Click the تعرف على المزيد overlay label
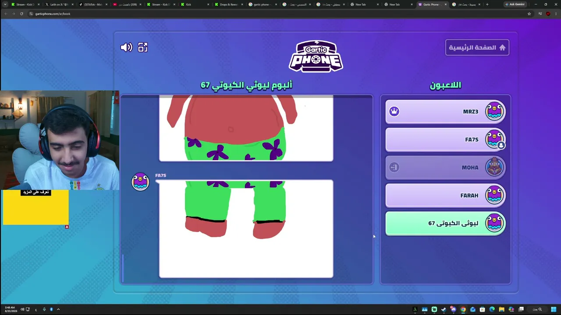Image resolution: width=561 pixels, height=315 pixels. (x=36, y=192)
